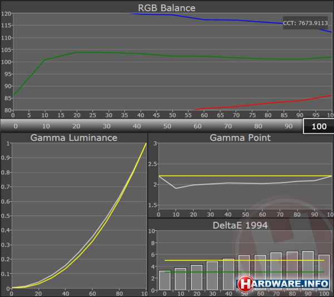Screen dimensions: 334x297
Task: Select the 20 grayscale level button
Action: (x=76, y=126)
